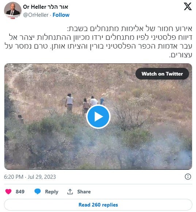Open the X logo icon
Screen dimensions: 196x212
coord(188,7)
